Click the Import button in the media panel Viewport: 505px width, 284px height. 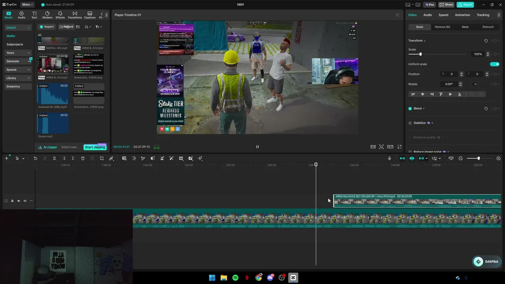(x=46, y=27)
